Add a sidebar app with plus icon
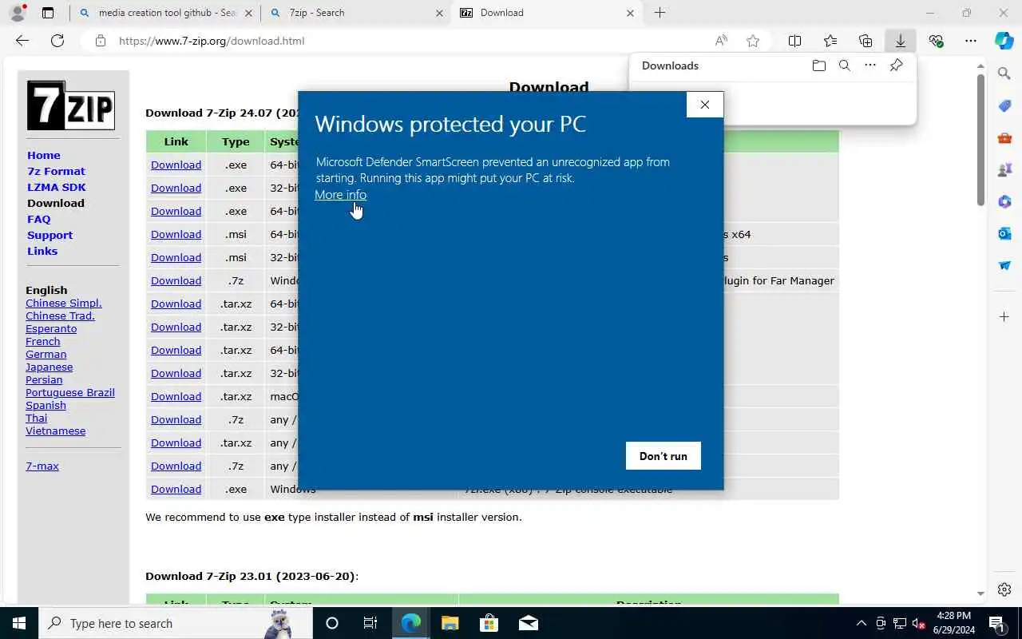 (x=1004, y=317)
